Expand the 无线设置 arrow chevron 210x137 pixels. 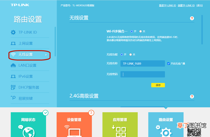[x=46, y=55]
